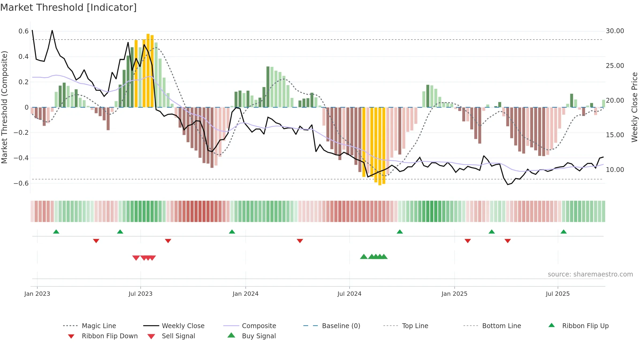Toggle the Sell Signal legend entry
The height and width of the screenshot is (361, 642).
pos(171,336)
